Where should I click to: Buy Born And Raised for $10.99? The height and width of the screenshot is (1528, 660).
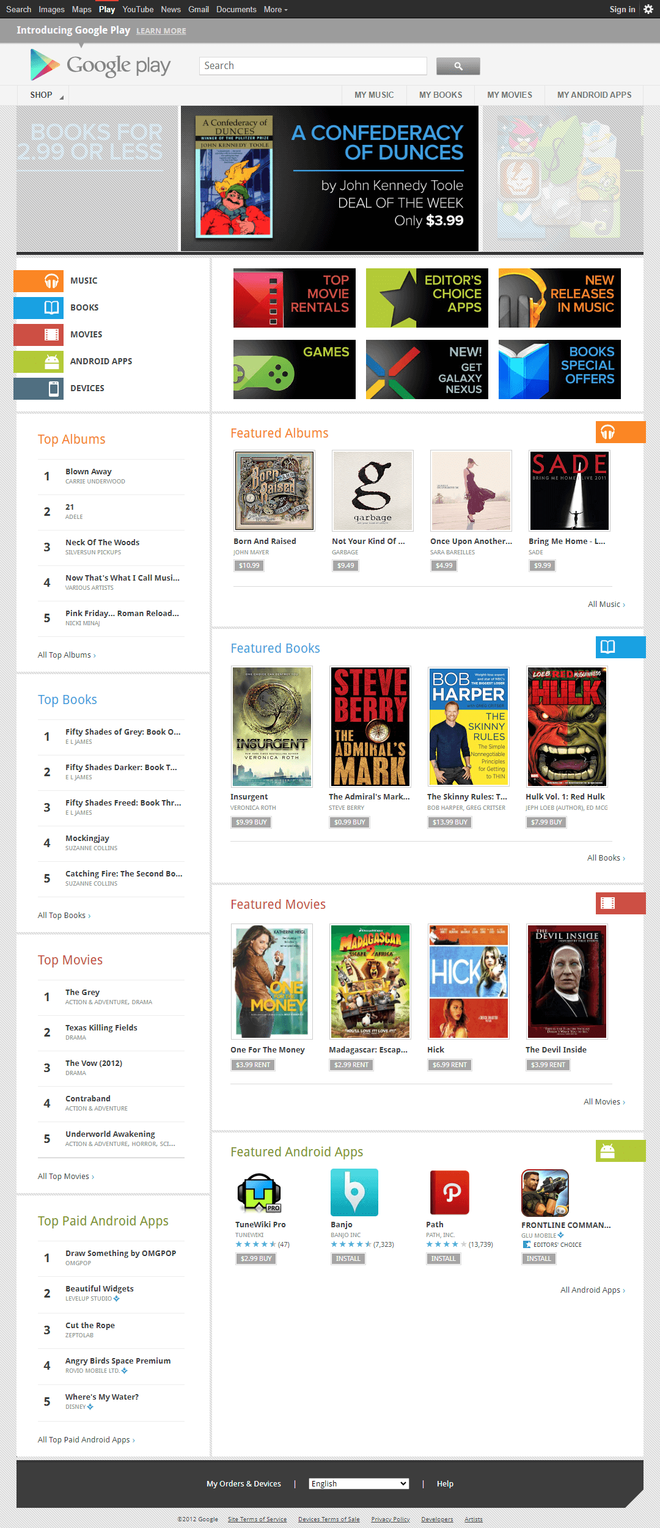pos(249,565)
